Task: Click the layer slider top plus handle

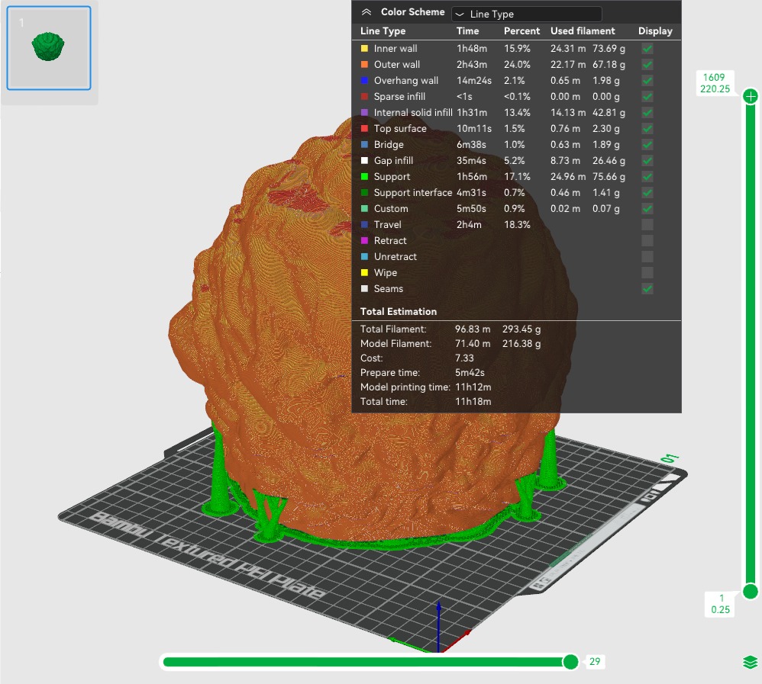Action: click(751, 97)
